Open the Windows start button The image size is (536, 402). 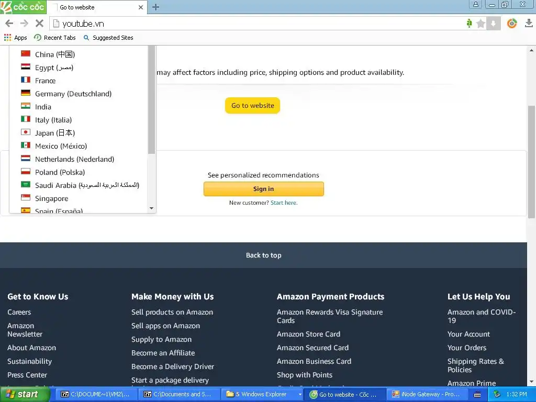(25, 395)
